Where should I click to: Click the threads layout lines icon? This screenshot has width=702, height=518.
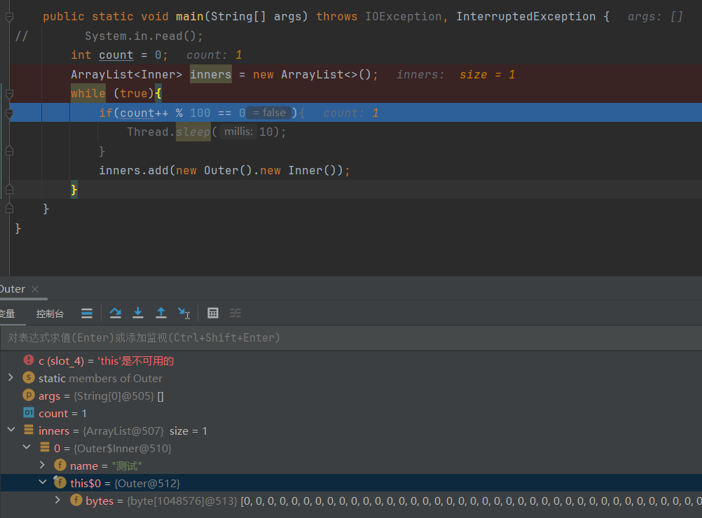click(x=87, y=313)
